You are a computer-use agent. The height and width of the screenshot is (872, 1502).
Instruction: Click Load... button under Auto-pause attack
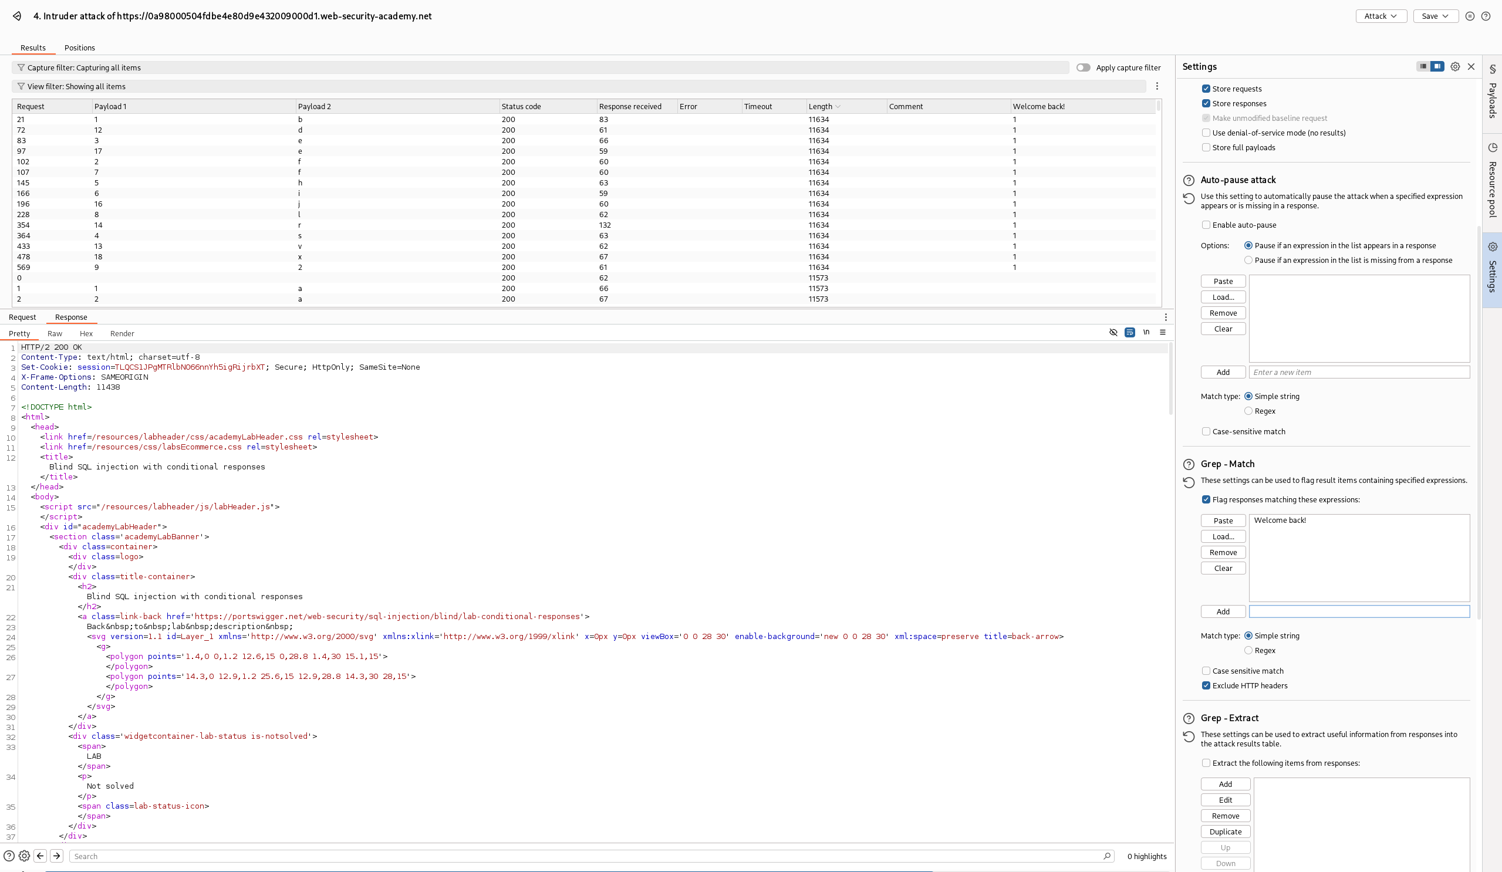(1223, 298)
